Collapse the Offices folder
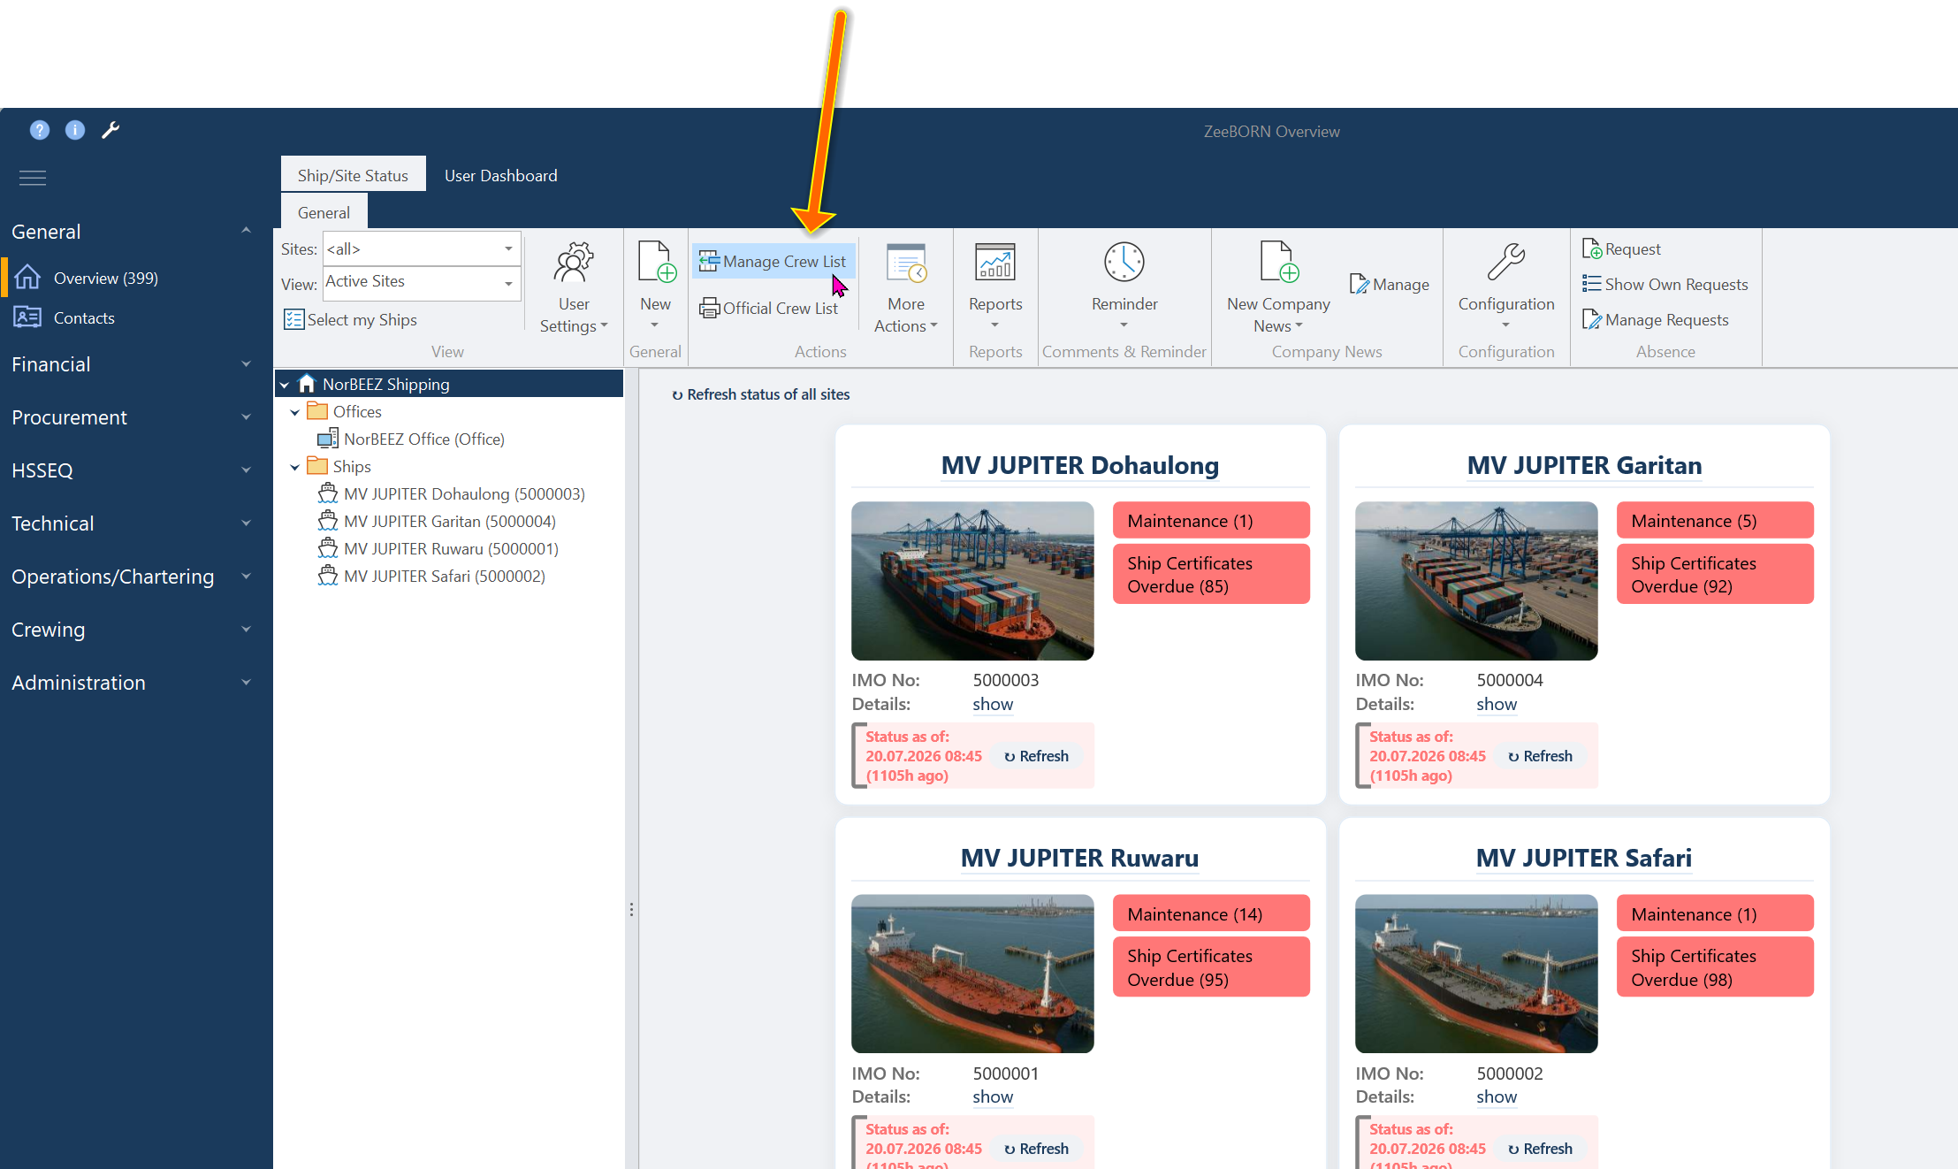1958x1169 pixels. 295,412
